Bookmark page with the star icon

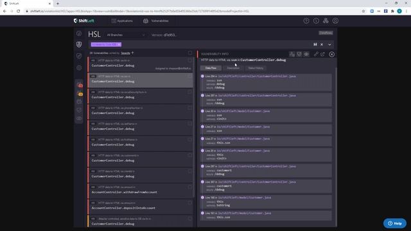pyautogui.click(x=363, y=12)
